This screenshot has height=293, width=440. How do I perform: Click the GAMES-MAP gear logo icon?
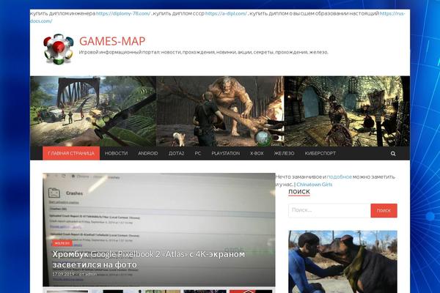coord(59,49)
